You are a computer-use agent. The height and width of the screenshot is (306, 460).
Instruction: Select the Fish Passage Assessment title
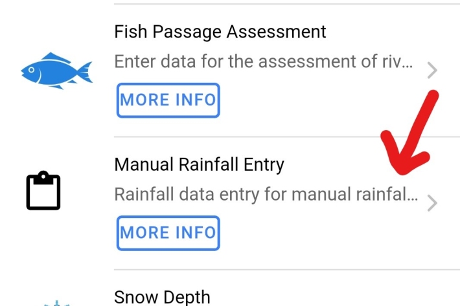[x=220, y=31]
